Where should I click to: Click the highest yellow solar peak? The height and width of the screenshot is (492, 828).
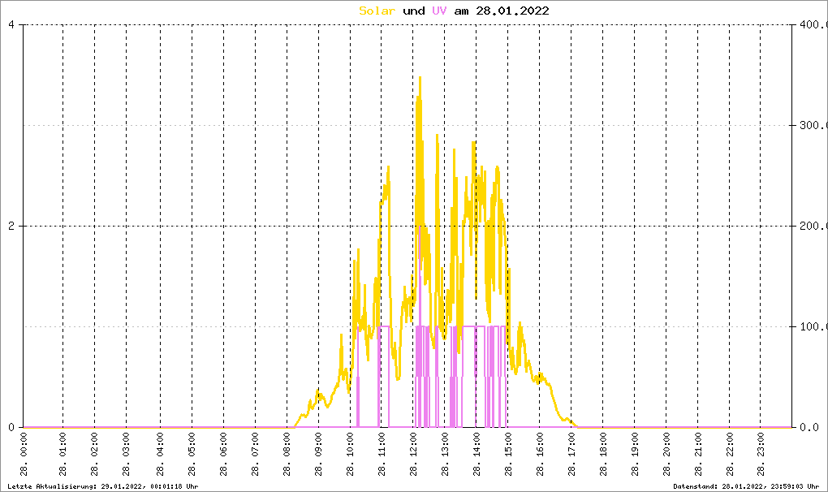tap(420, 78)
